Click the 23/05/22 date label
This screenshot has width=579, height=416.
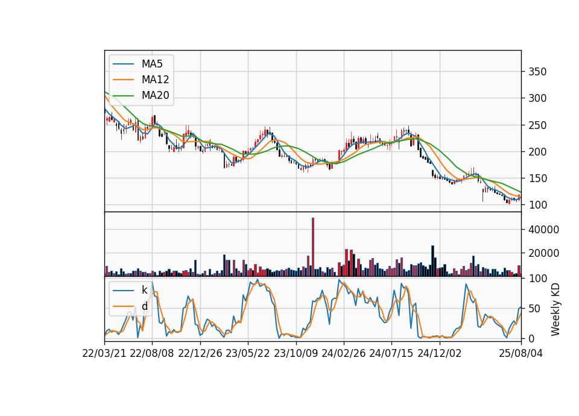(x=248, y=353)
